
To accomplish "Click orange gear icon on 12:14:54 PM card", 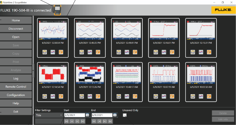I will (61, 96).
